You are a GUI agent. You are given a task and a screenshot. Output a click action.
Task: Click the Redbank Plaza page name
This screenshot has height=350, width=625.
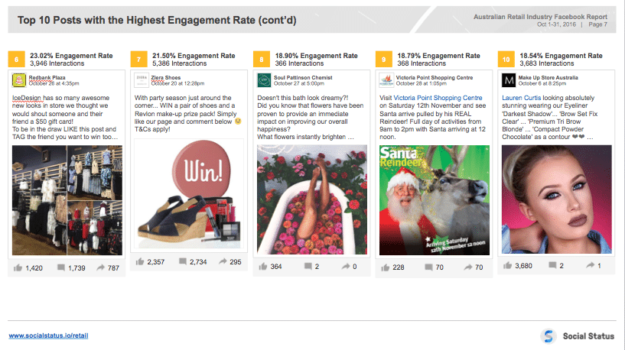click(x=47, y=78)
